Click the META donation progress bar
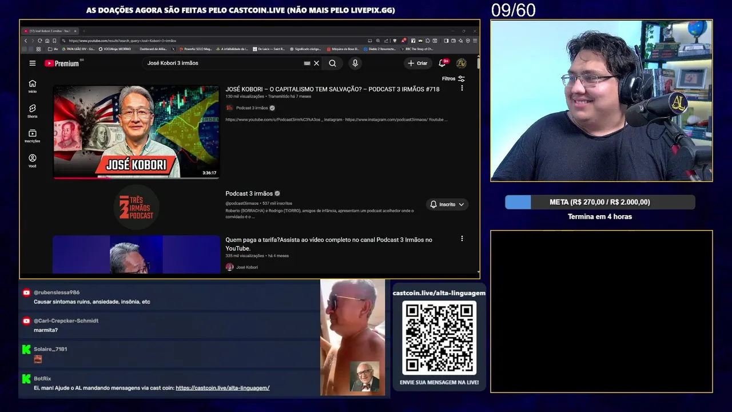The image size is (732, 412). tap(600, 202)
